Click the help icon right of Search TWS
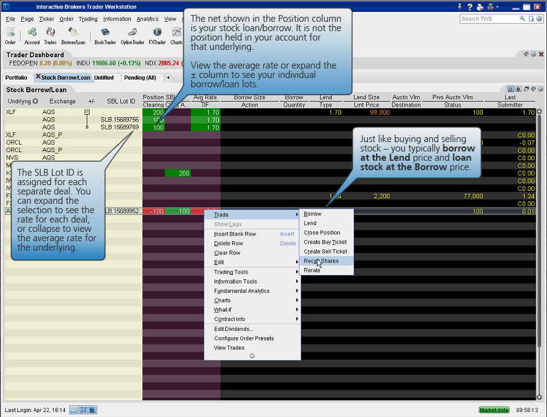The width and height of the screenshot is (547, 417). (540, 19)
